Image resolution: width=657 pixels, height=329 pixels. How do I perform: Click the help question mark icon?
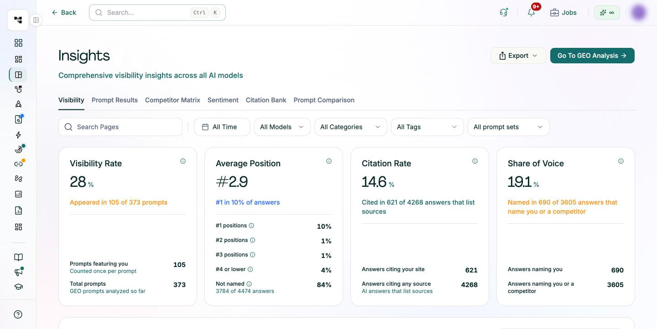tap(18, 314)
